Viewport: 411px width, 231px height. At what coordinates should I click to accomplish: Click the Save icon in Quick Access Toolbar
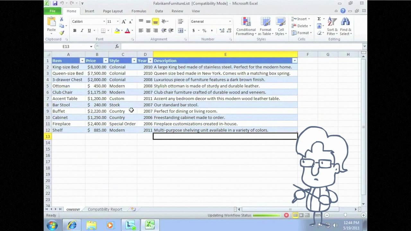[x=55, y=3]
